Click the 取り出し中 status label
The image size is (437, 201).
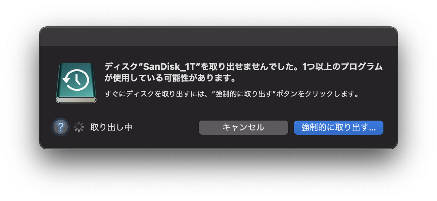click(111, 127)
